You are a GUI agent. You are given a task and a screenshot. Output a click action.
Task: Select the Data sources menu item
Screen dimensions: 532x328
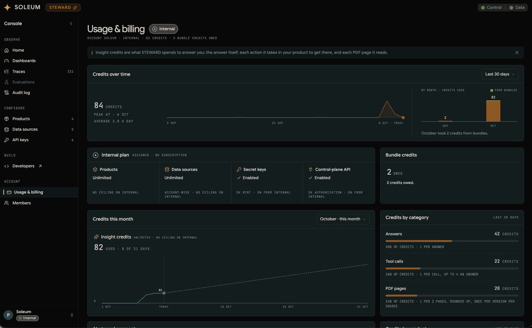[39, 130]
